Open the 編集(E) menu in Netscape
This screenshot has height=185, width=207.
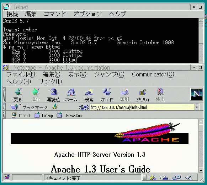tap(52, 74)
